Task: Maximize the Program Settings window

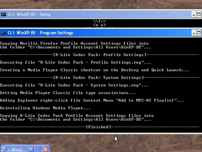Action: tap(199, 33)
